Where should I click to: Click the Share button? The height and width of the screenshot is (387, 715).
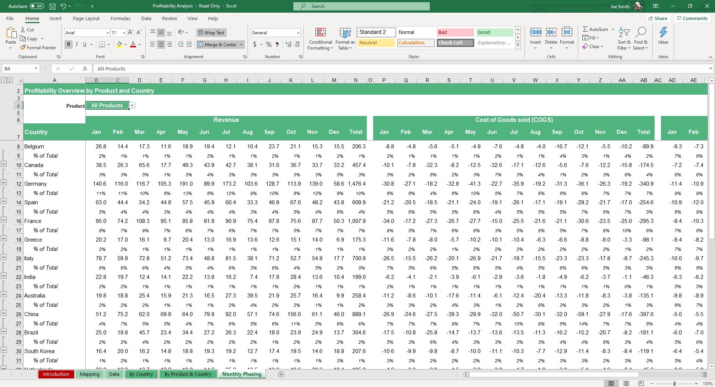(x=658, y=19)
